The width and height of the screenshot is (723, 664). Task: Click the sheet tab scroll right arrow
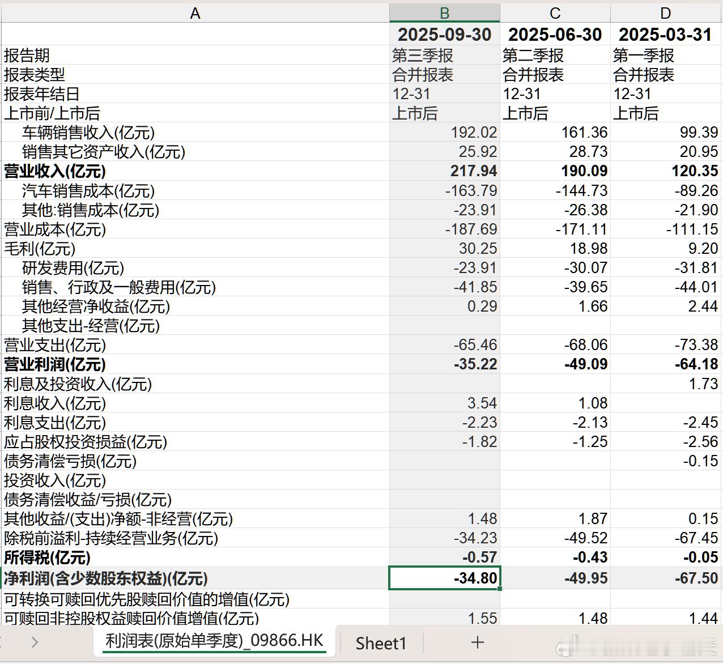click(35, 642)
